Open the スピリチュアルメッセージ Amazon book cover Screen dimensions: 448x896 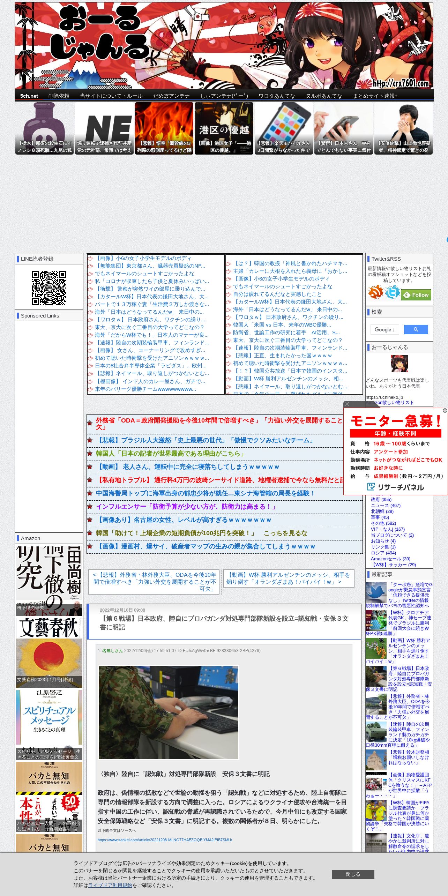click(x=49, y=725)
